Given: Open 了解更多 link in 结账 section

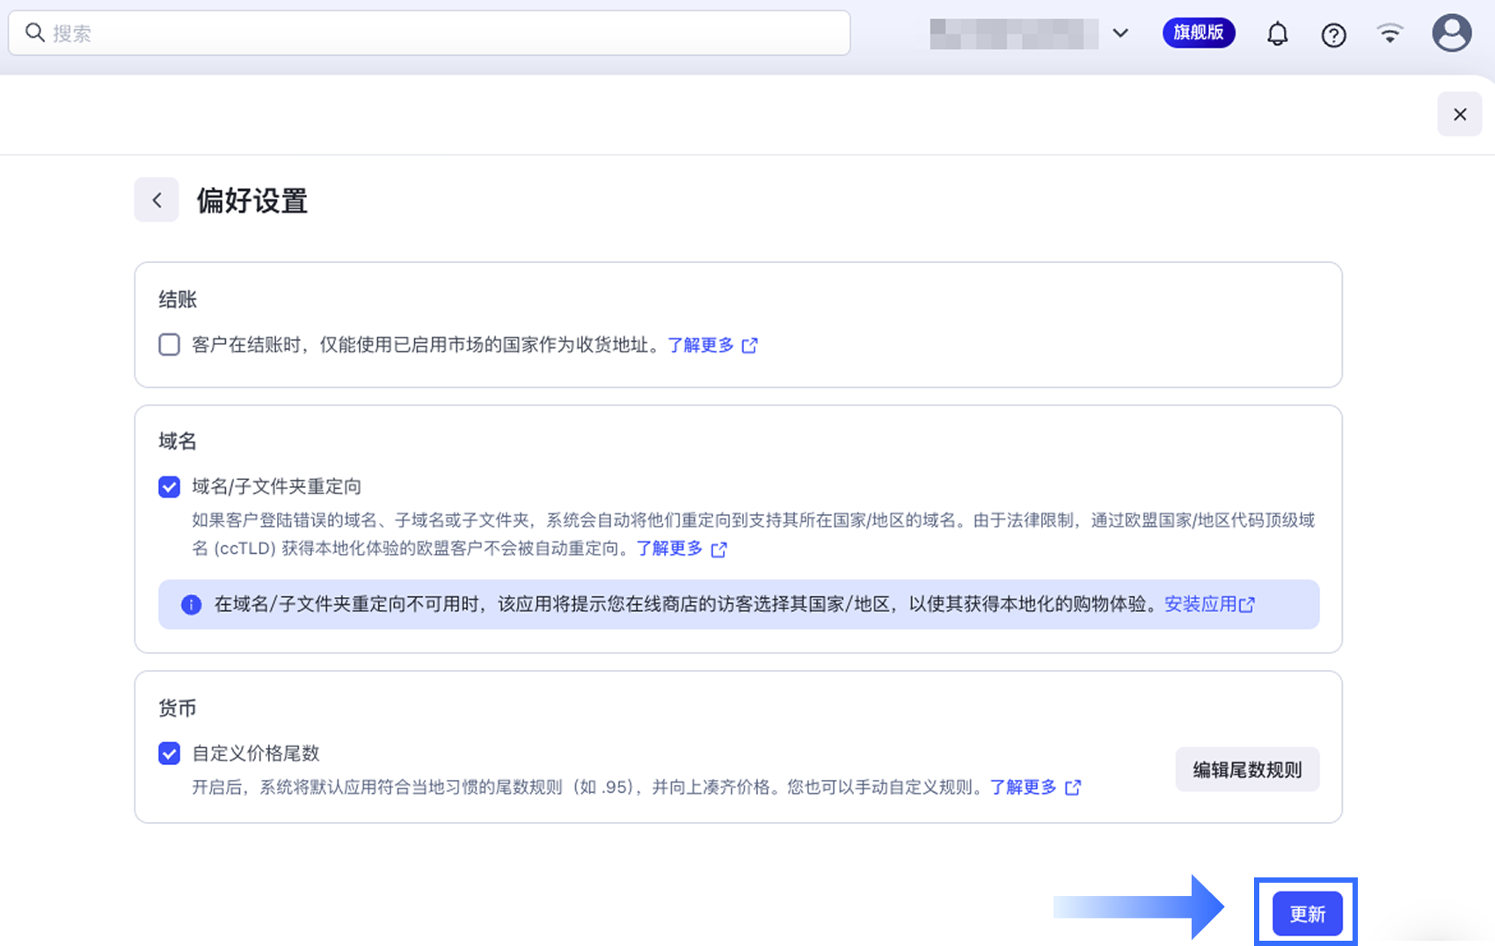Looking at the screenshot, I should tap(701, 346).
